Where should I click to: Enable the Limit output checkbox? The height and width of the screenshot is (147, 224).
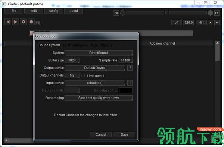(x=83, y=75)
